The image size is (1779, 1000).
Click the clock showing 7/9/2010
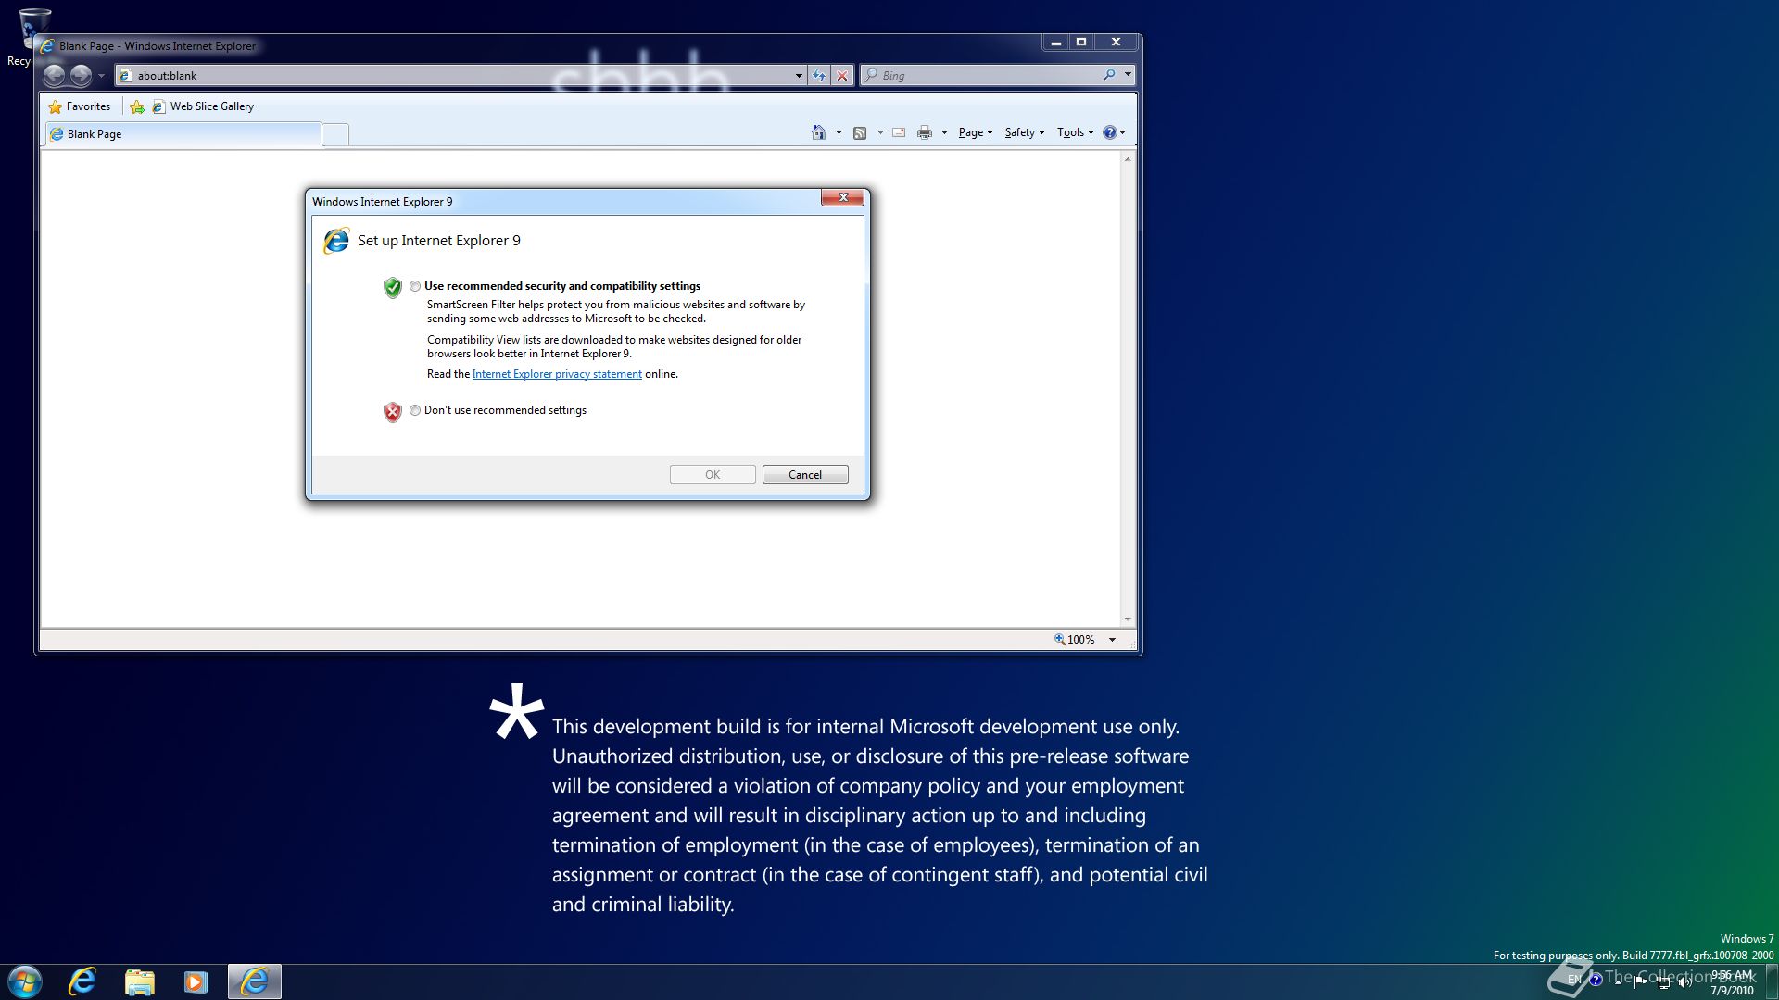(1732, 982)
